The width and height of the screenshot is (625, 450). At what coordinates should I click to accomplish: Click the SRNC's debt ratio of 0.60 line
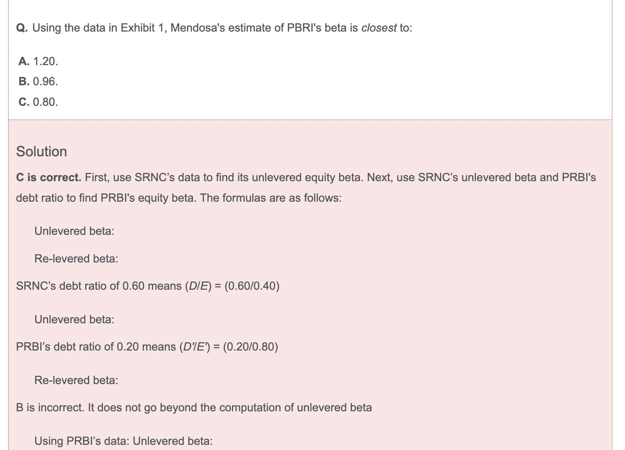point(148,286)
